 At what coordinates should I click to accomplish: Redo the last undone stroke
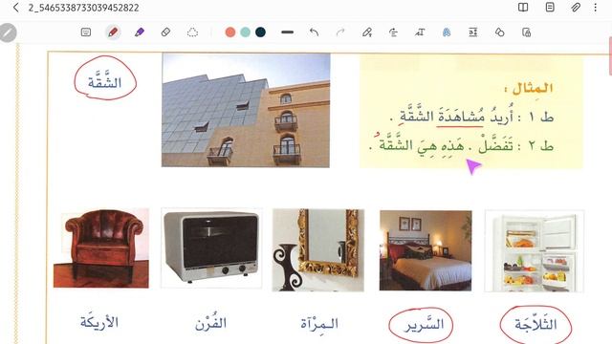coord(340,32)
